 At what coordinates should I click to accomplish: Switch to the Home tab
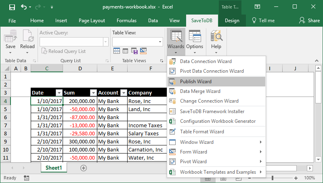37,21
